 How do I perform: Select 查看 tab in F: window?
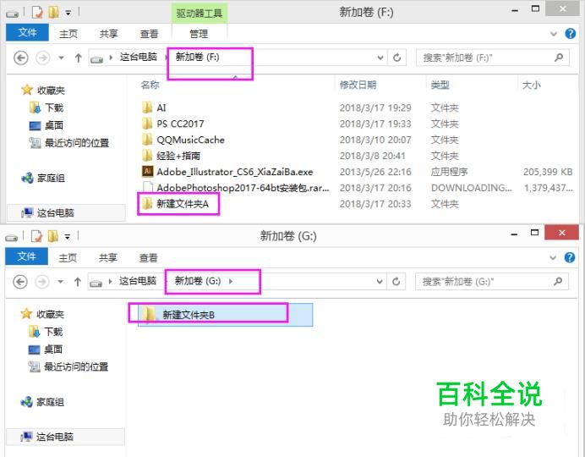coord(149,34)
